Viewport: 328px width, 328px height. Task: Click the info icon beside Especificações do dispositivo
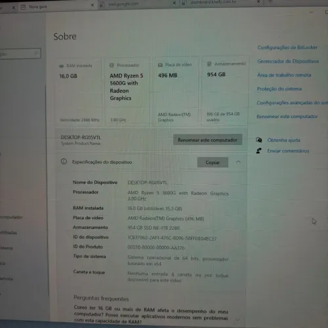(x=64, y=161)
